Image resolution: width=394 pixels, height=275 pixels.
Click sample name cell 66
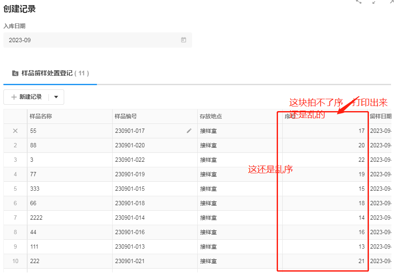(70, 203)
